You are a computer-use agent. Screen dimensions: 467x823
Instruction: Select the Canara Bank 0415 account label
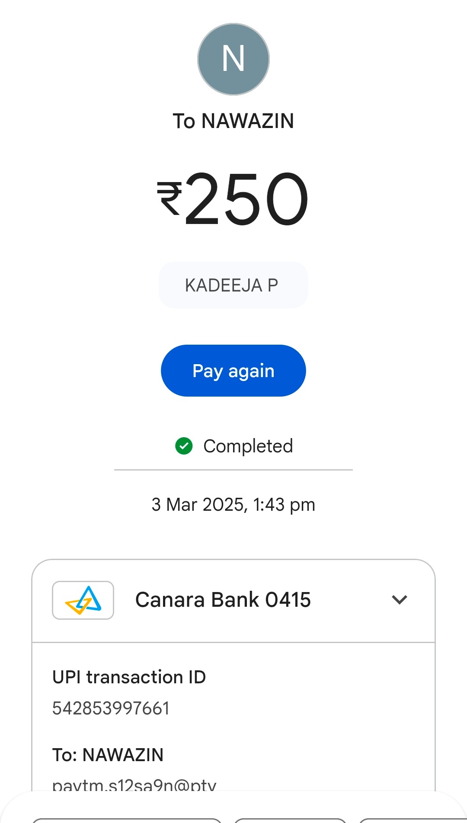click(x=223, y=600)
